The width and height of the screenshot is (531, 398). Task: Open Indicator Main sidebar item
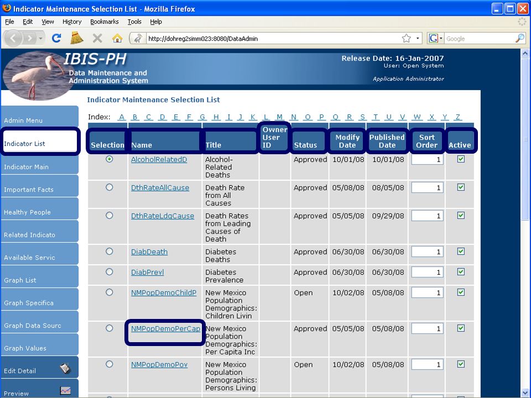point(39,164)
